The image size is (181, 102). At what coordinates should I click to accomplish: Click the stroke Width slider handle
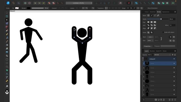tap(161, 19)
